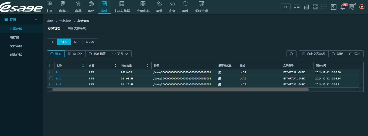This screenshot has height=136, width=368.
Task: Click the global search box in header
Action: pyautogui.click(x=285, y=7)
